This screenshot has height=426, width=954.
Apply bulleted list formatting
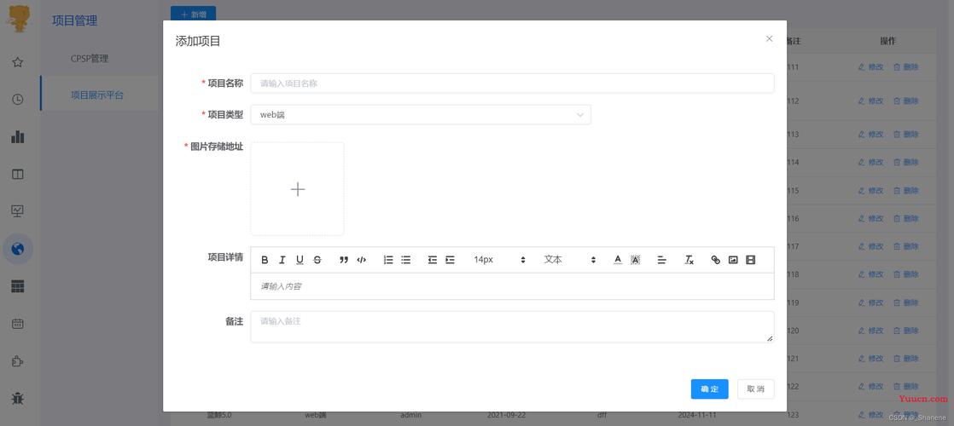pos(406,260)
